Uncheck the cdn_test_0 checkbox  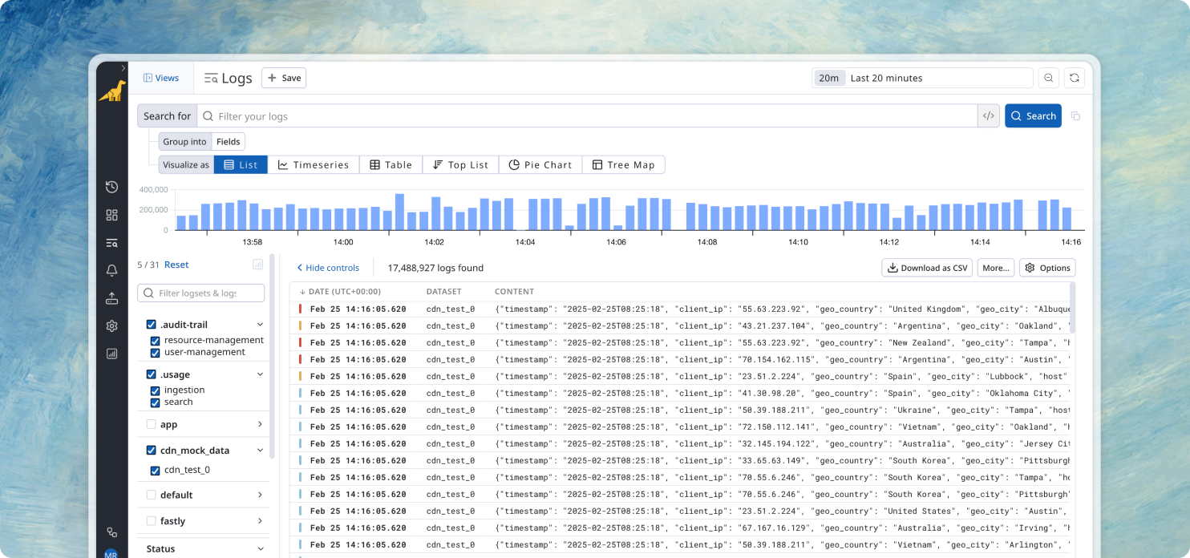[156, 471]
